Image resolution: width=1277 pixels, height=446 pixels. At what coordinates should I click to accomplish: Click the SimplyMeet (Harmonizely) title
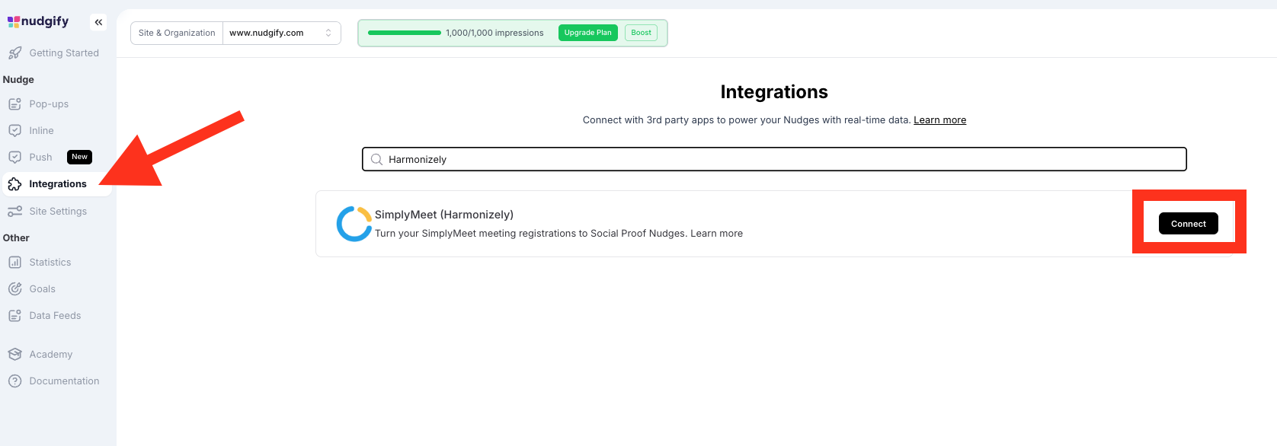pos(444,215)
